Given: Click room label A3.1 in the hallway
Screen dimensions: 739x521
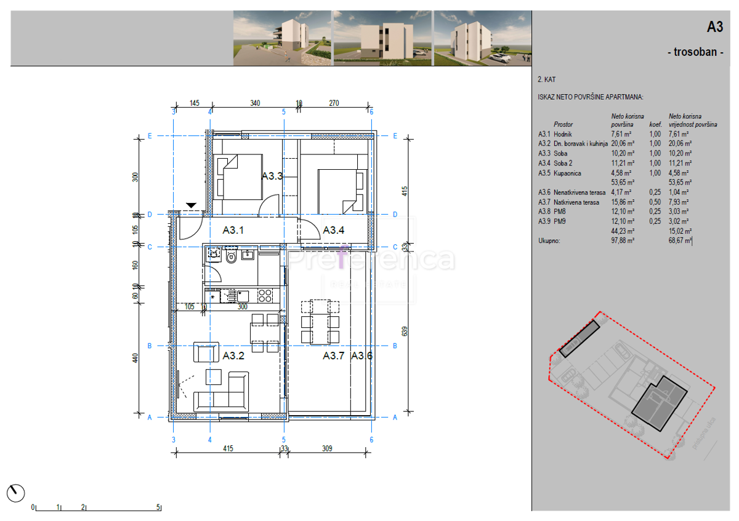Looking at the screenshot, I should coord(233,231).
